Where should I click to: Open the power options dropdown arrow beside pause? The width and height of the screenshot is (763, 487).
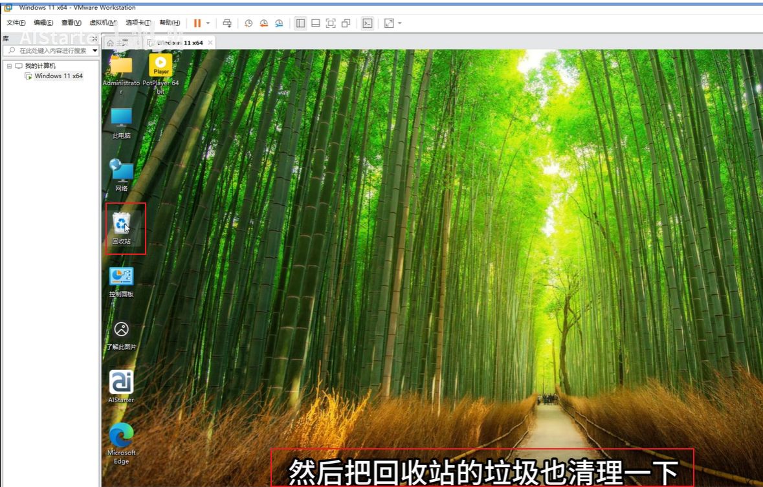point(208,23)
